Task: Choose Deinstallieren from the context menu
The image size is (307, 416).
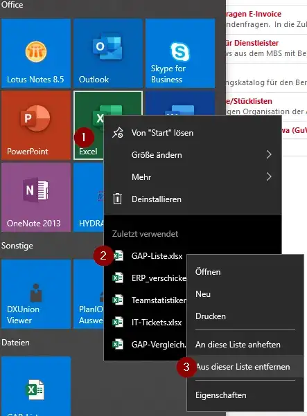Action: tap(193, 199)
